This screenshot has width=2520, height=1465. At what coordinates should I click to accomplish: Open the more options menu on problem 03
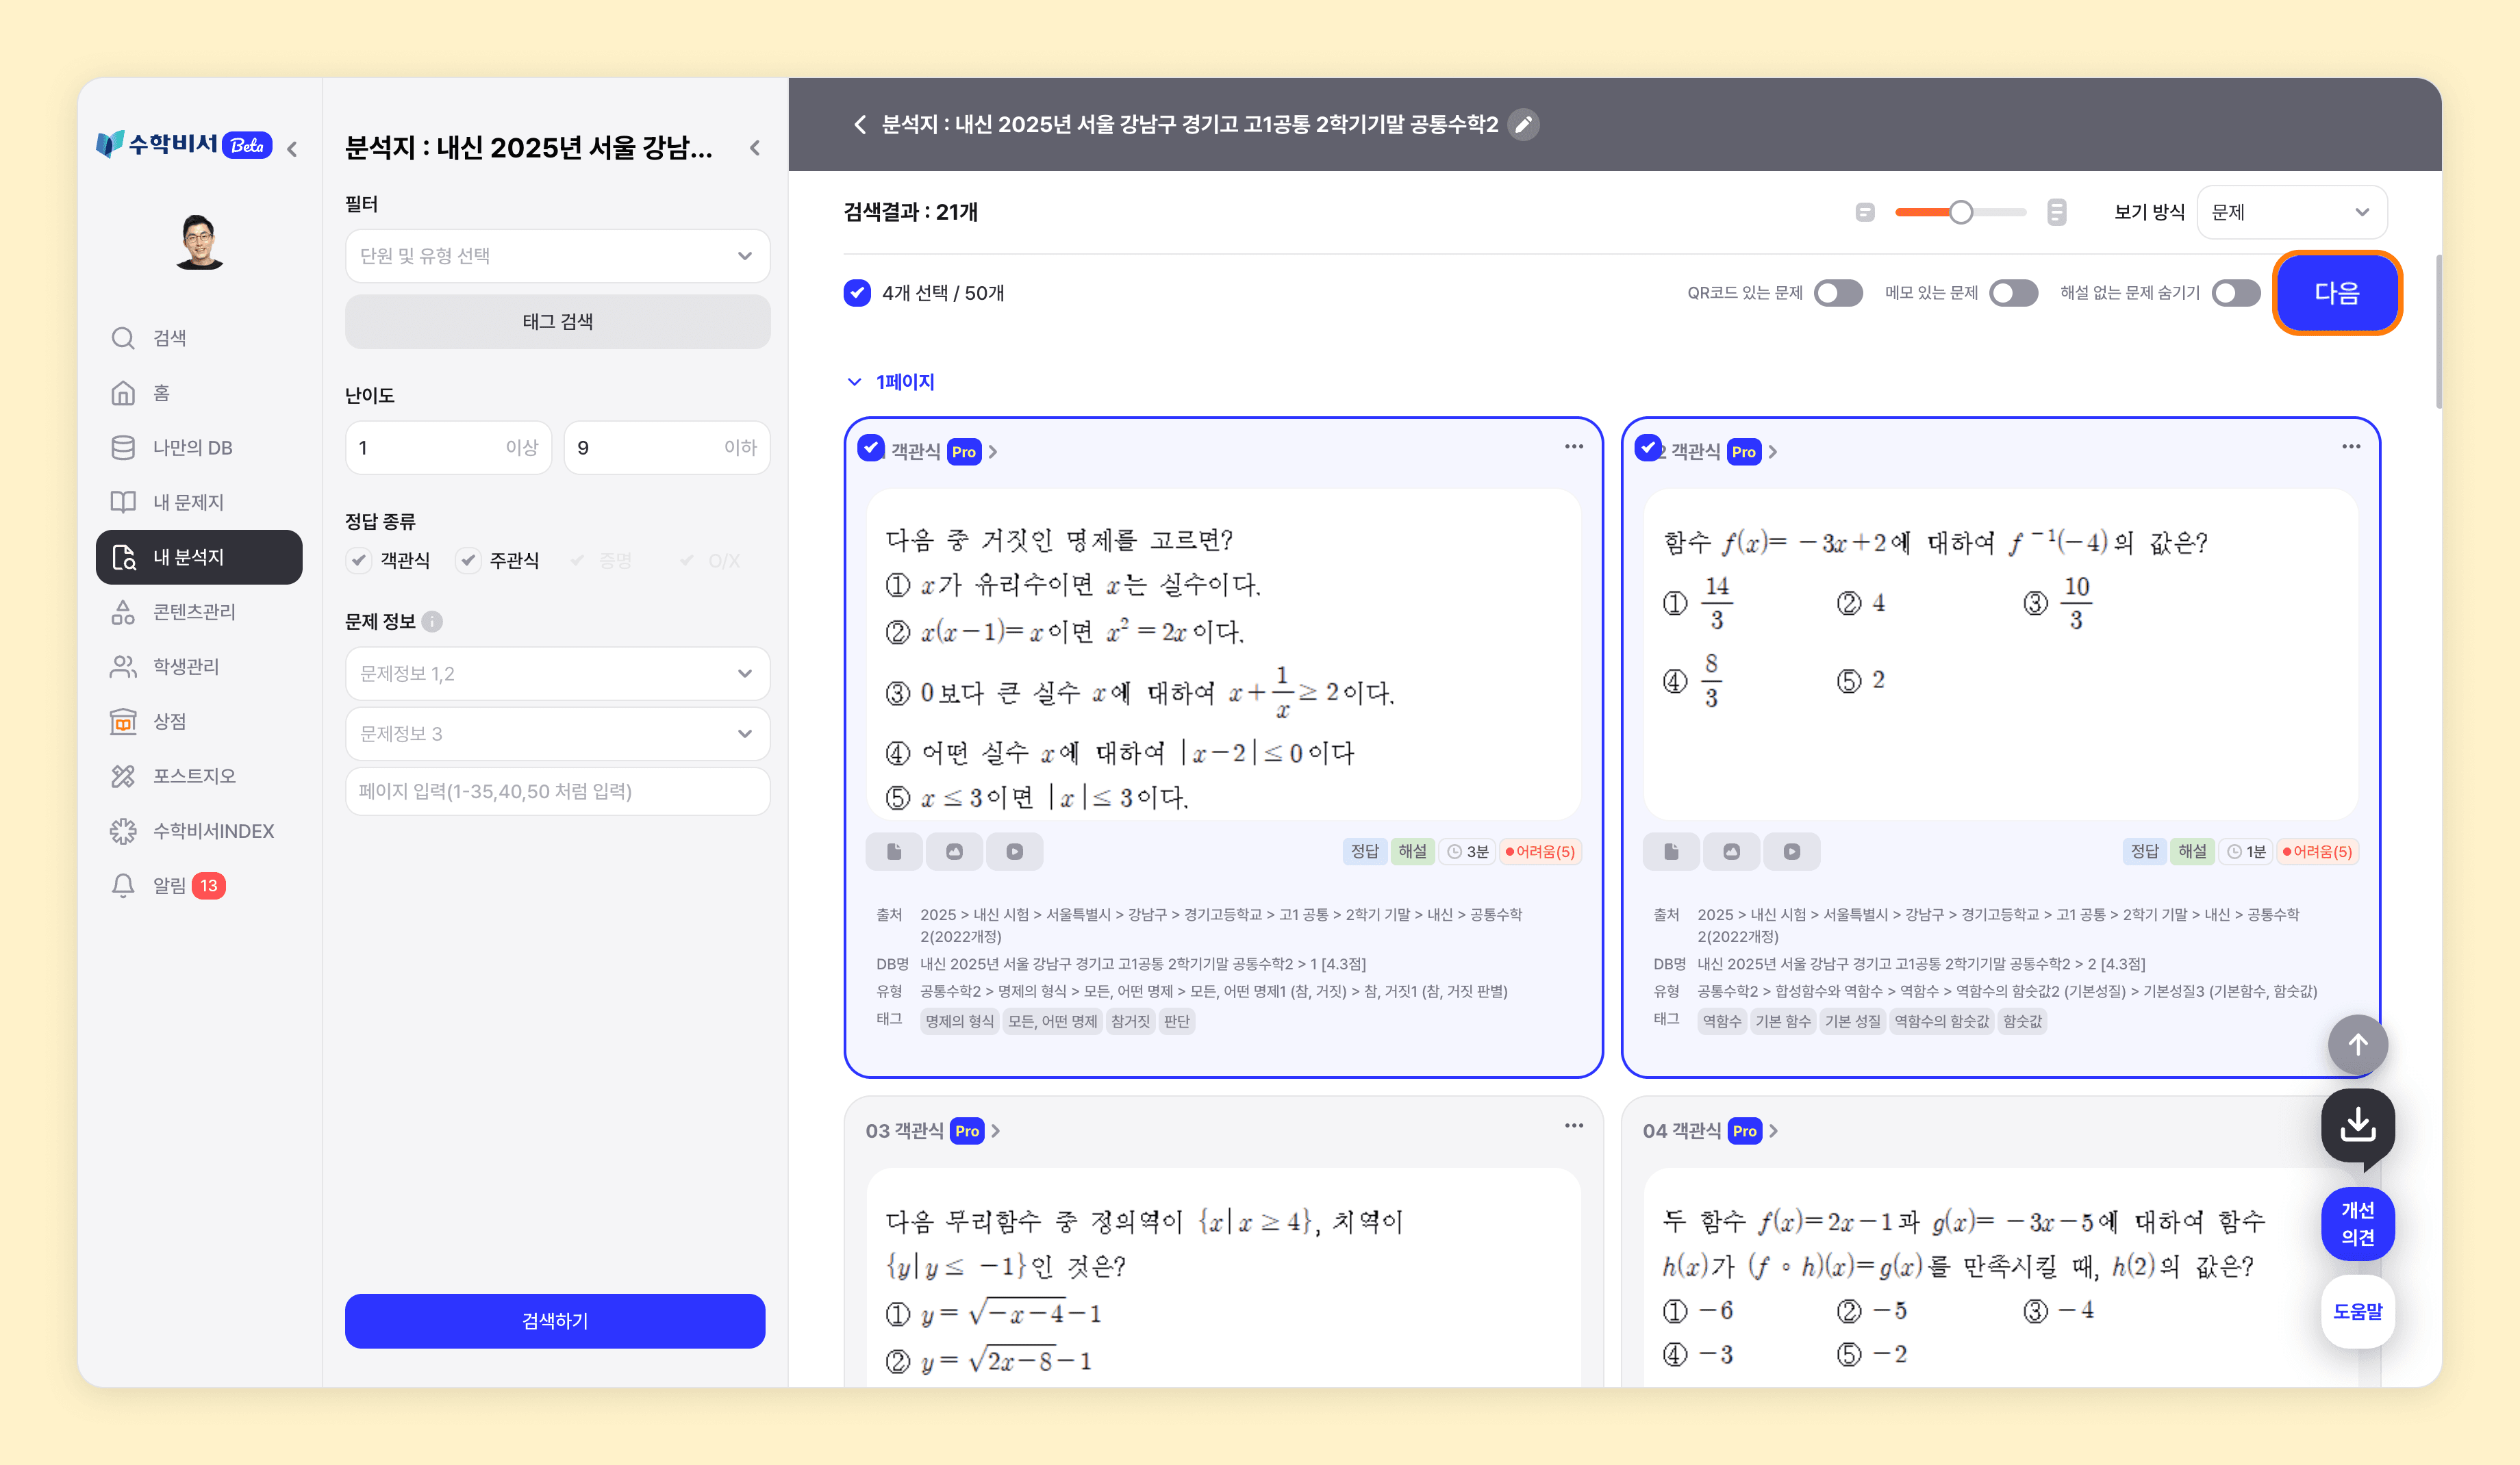tap(1574, 1125)
